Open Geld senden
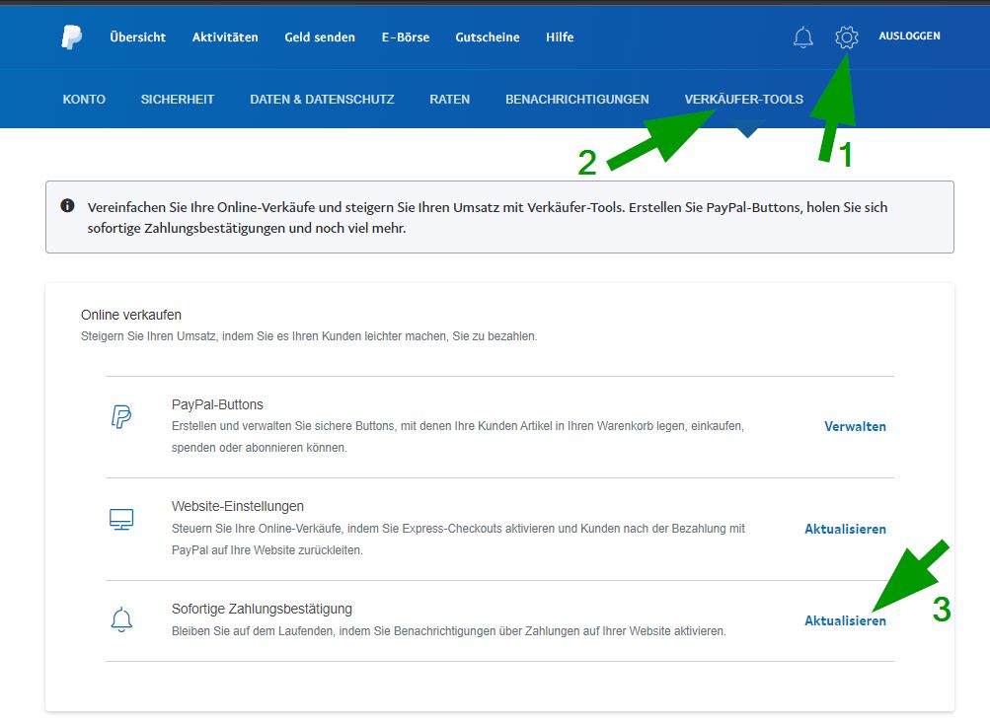The height and width of the screenshot is (724, 990). click(320, 37)
